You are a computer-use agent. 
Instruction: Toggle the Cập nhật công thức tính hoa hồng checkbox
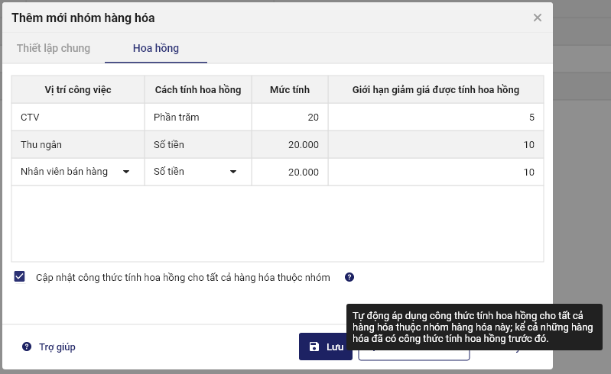point(20,277)
